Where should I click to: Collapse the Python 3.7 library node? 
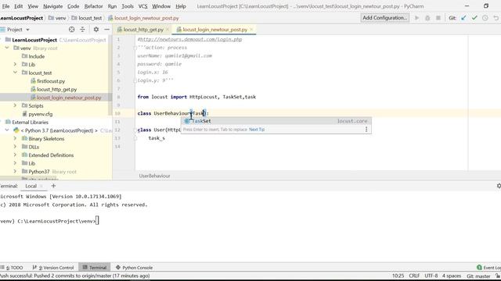click(7, 130)
